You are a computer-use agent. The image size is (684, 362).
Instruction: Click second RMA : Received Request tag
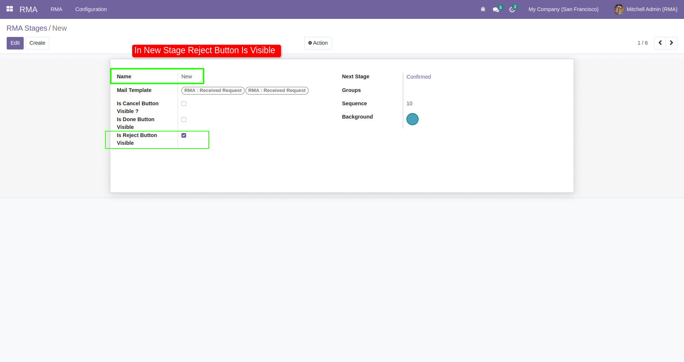click(x=277, y=90)
